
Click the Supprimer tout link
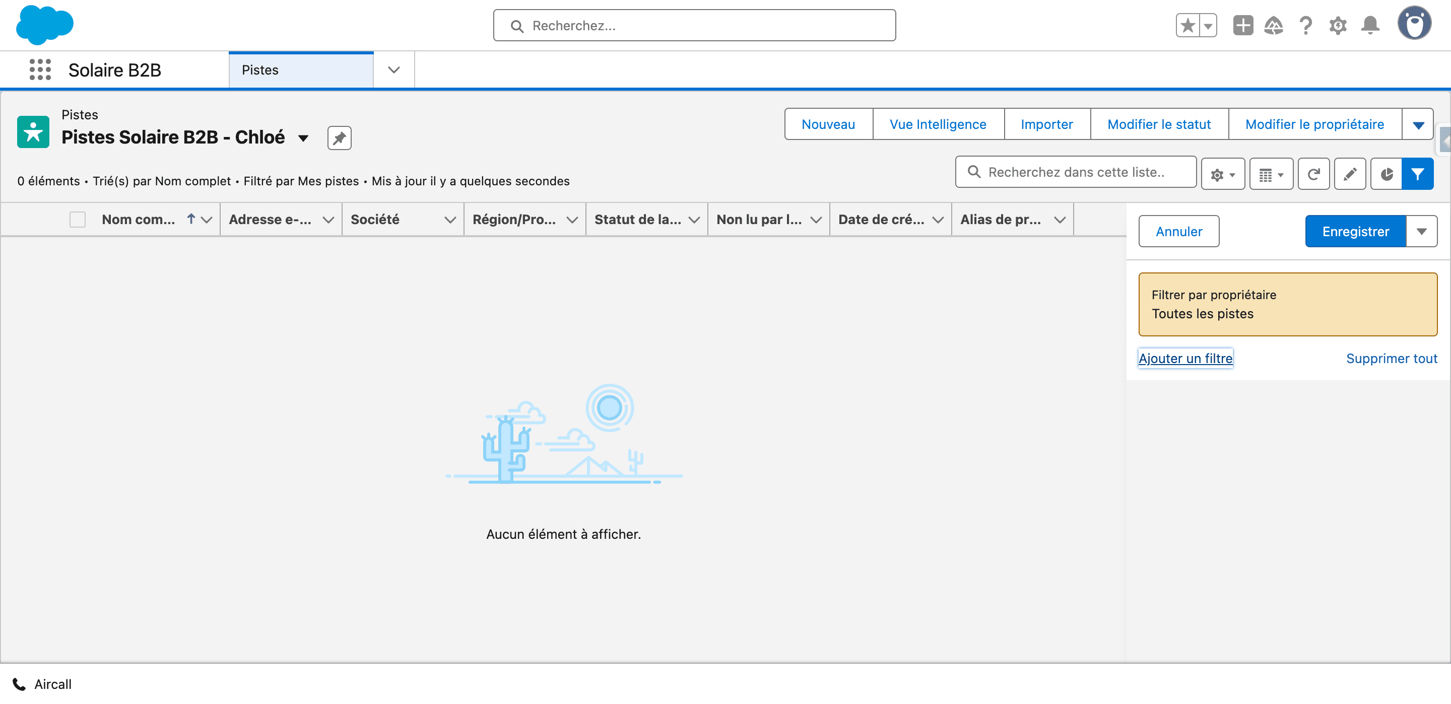click(1391, 359)
